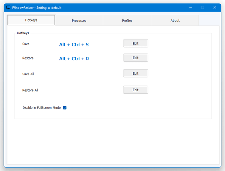Edit the Save All hotkey
Image resolution: width=225 pixels, height=171 pixels.
pos(136,73)
